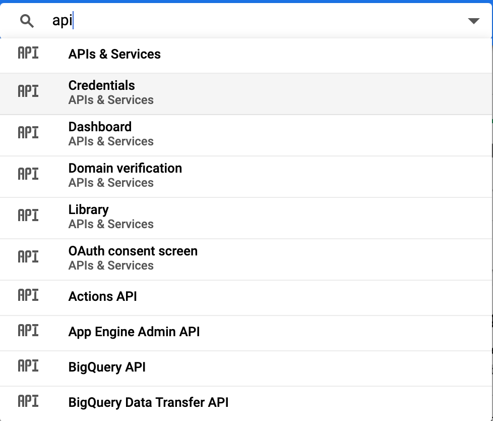
Task: Click the API icon beside Domain verification
Action: point(28,174)
